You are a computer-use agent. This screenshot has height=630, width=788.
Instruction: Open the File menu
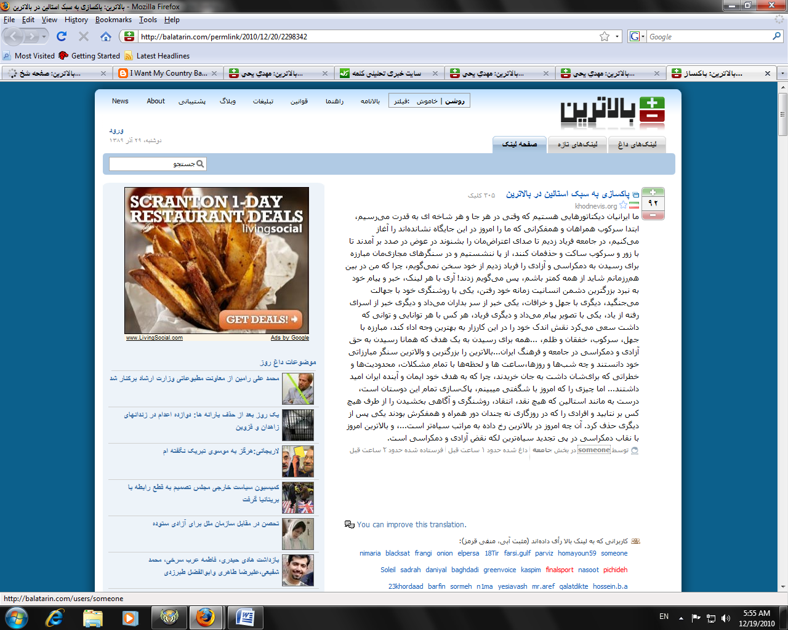coord(9,20)
